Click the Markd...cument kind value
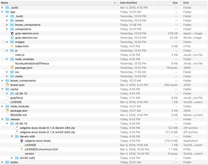 [x=193, y=115]
